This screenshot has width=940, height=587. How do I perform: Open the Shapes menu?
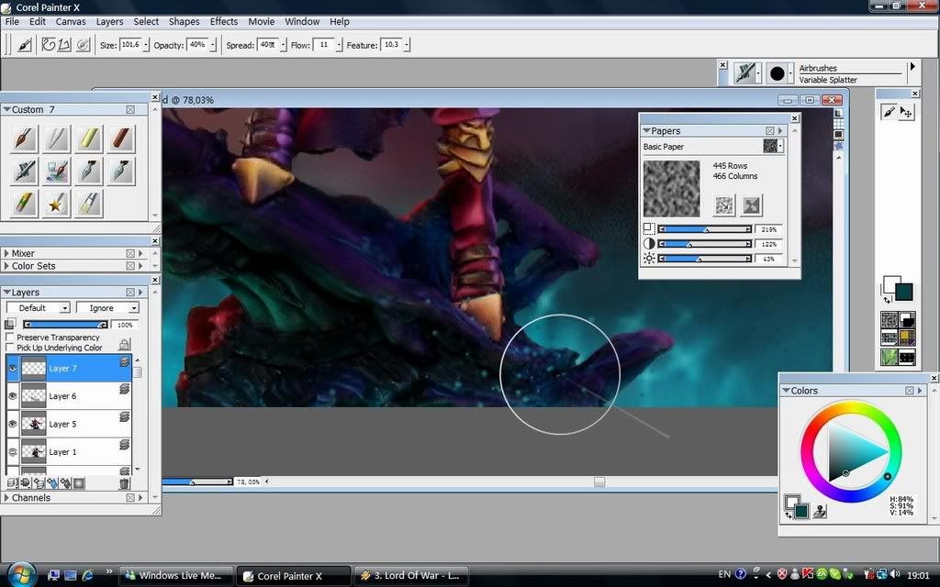pos(184,22)
